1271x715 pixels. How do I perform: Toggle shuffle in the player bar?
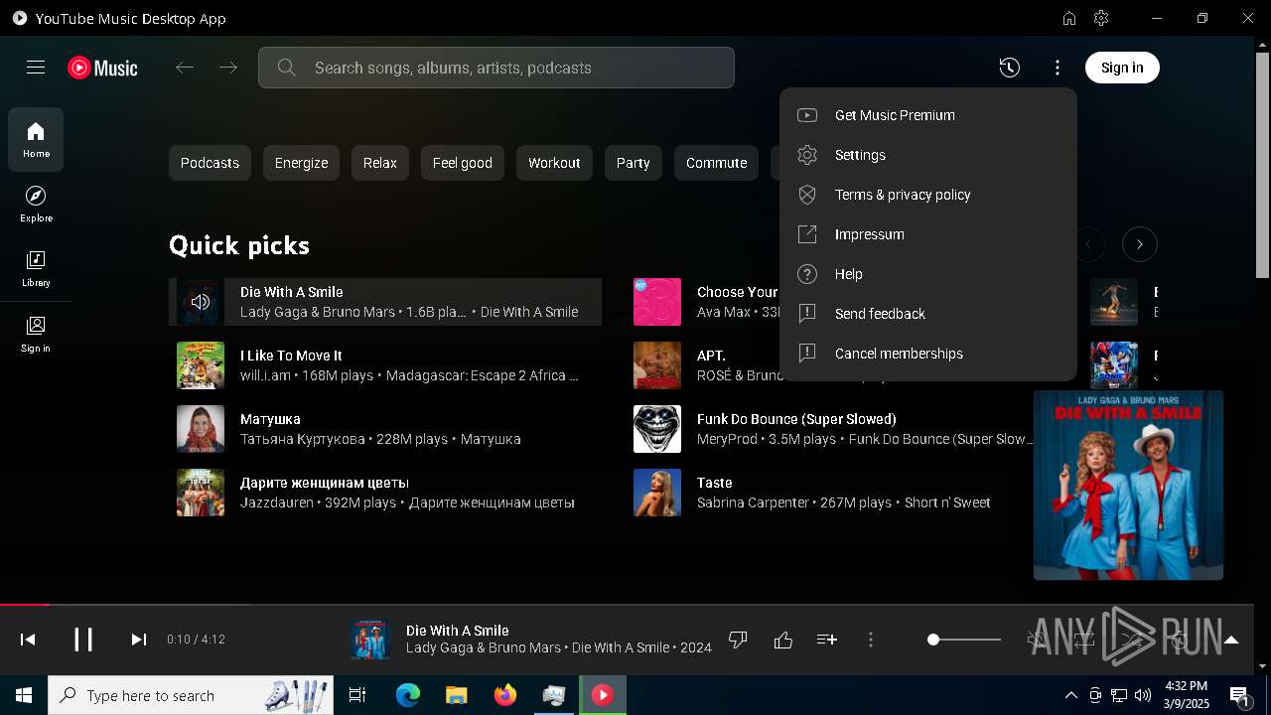click(x=1132, y=640)
